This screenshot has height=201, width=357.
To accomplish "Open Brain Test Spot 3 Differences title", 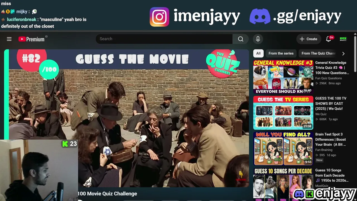I will 331,139.
